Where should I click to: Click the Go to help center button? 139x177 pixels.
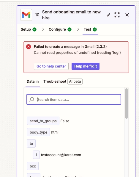coord(51,66)
